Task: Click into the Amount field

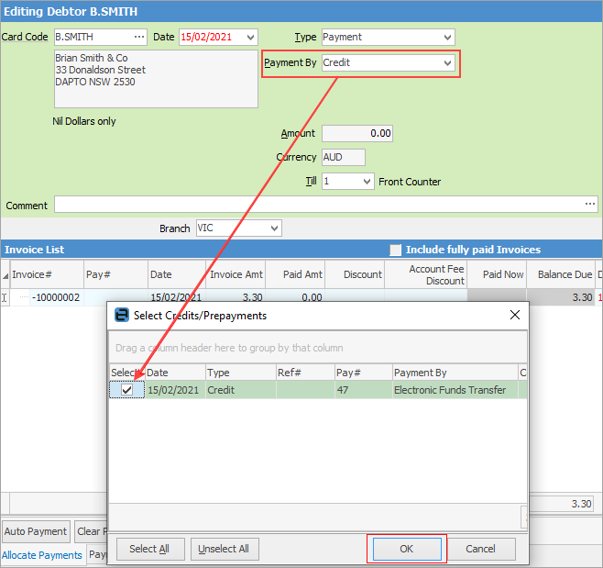Action: click(x=357, y=133)
